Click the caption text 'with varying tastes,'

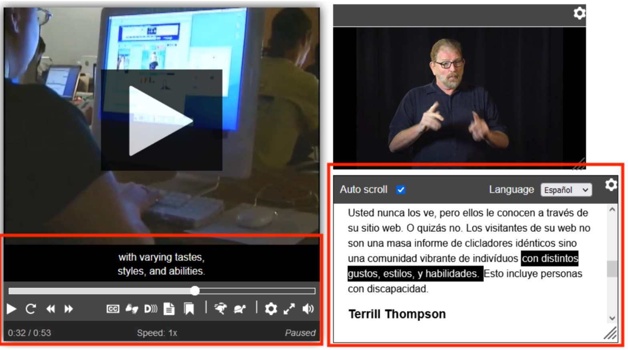coord(161,257)
